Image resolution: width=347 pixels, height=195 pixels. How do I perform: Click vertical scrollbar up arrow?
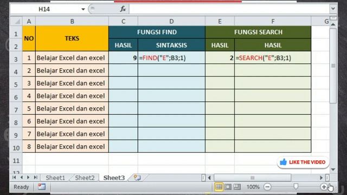pyautogui.click(x=333, y=24)
